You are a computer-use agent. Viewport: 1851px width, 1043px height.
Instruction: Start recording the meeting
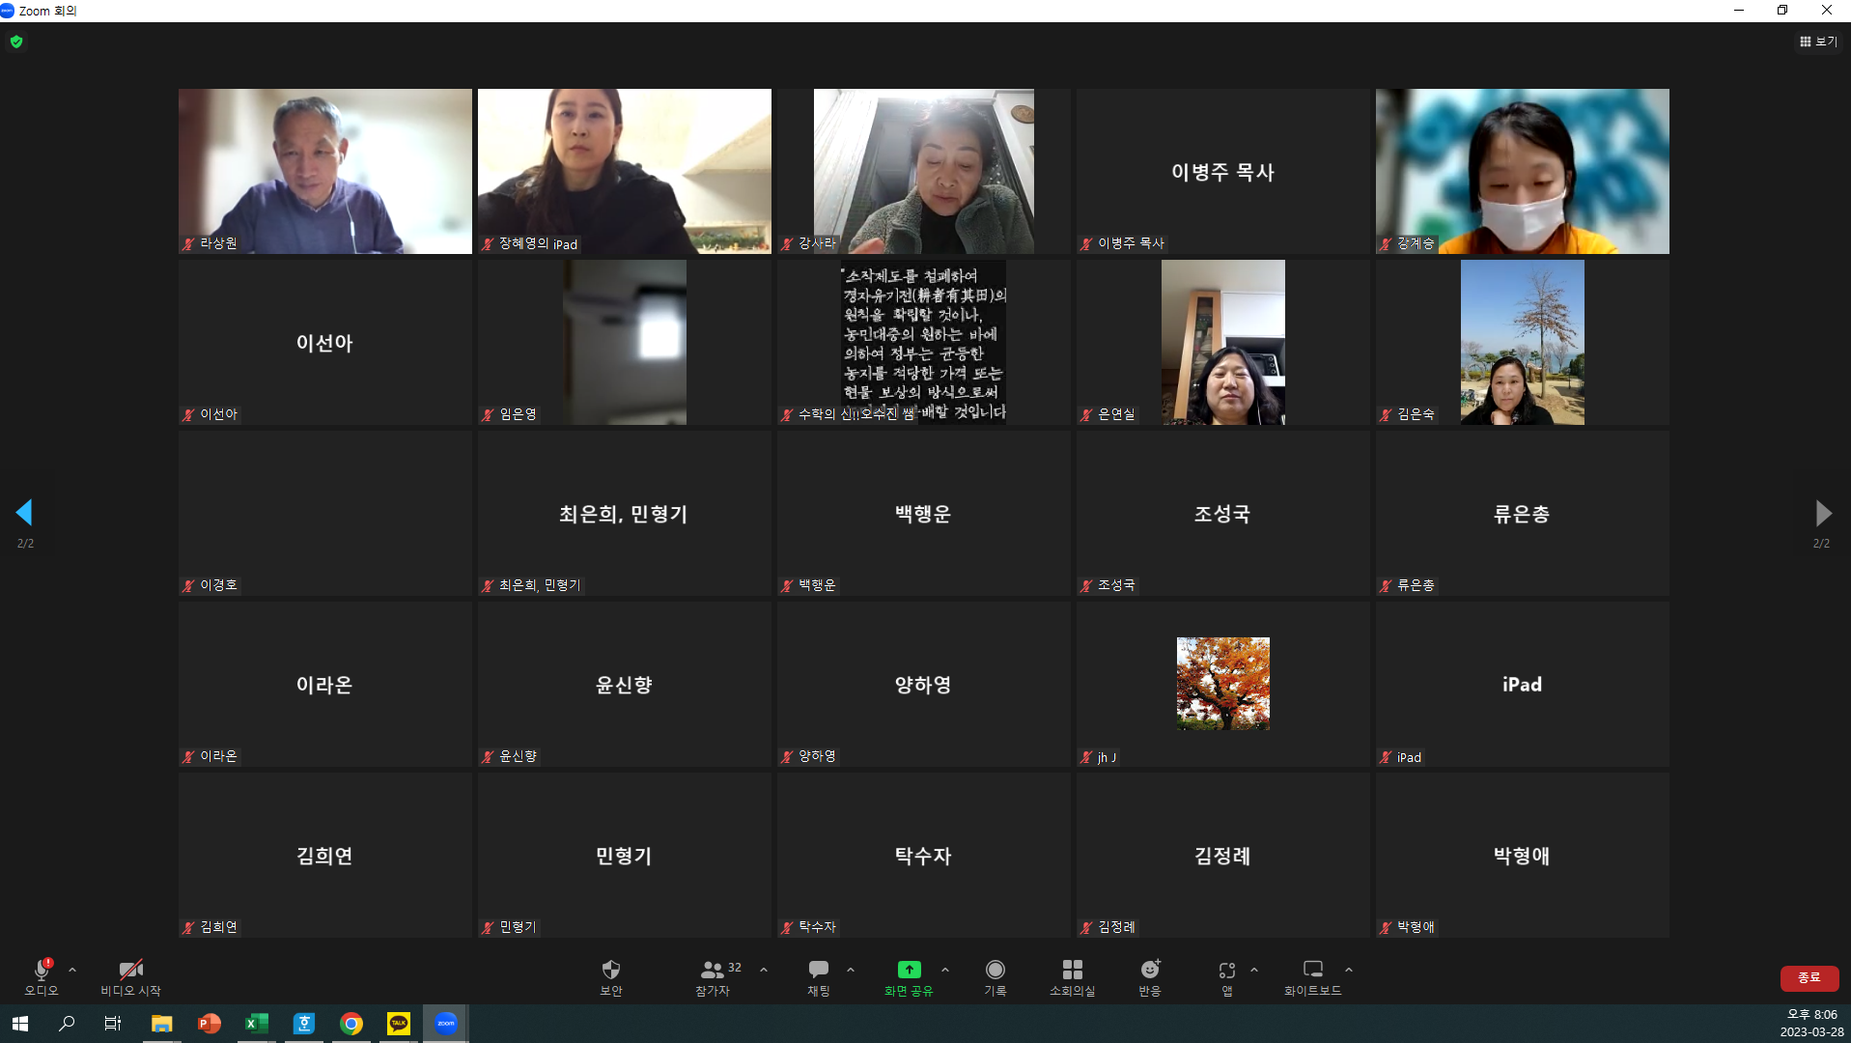tap(996, 976)
